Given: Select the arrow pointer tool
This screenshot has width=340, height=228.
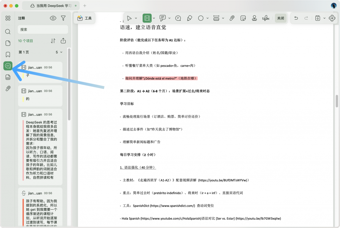Looking at the screenshot, I should coord(129,18).
